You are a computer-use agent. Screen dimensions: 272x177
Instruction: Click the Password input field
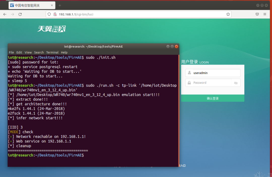(x=213, y=83)
